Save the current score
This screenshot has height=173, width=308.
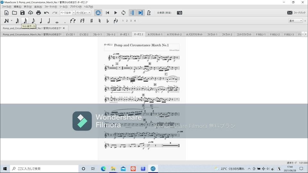[22, 13]
